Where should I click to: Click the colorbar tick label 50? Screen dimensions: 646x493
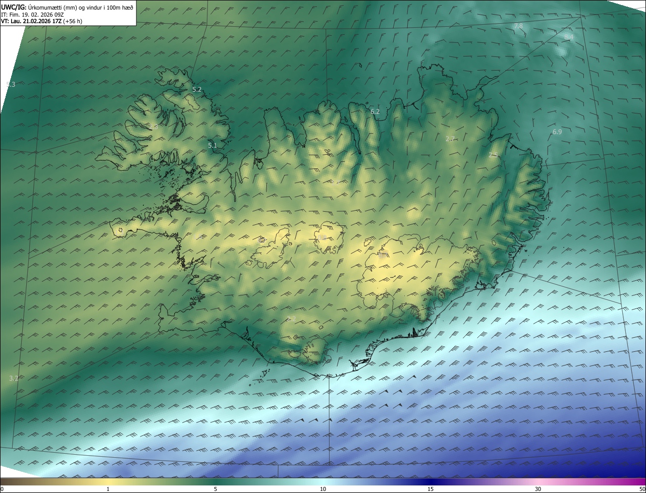point(642,489)
